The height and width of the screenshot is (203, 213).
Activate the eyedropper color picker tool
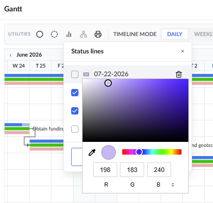92,152
